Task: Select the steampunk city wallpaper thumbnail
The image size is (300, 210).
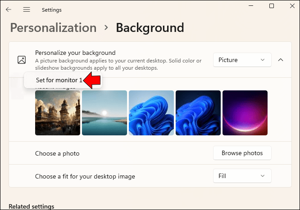Action: 58,113
